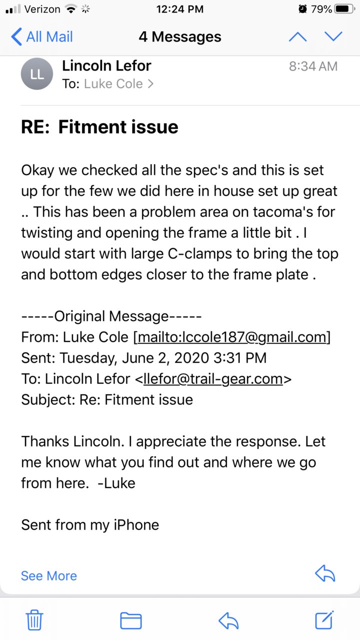Tap the 4 Messages thread title
360x640 pixels.
pyautogui.click(x=180, y=36)
